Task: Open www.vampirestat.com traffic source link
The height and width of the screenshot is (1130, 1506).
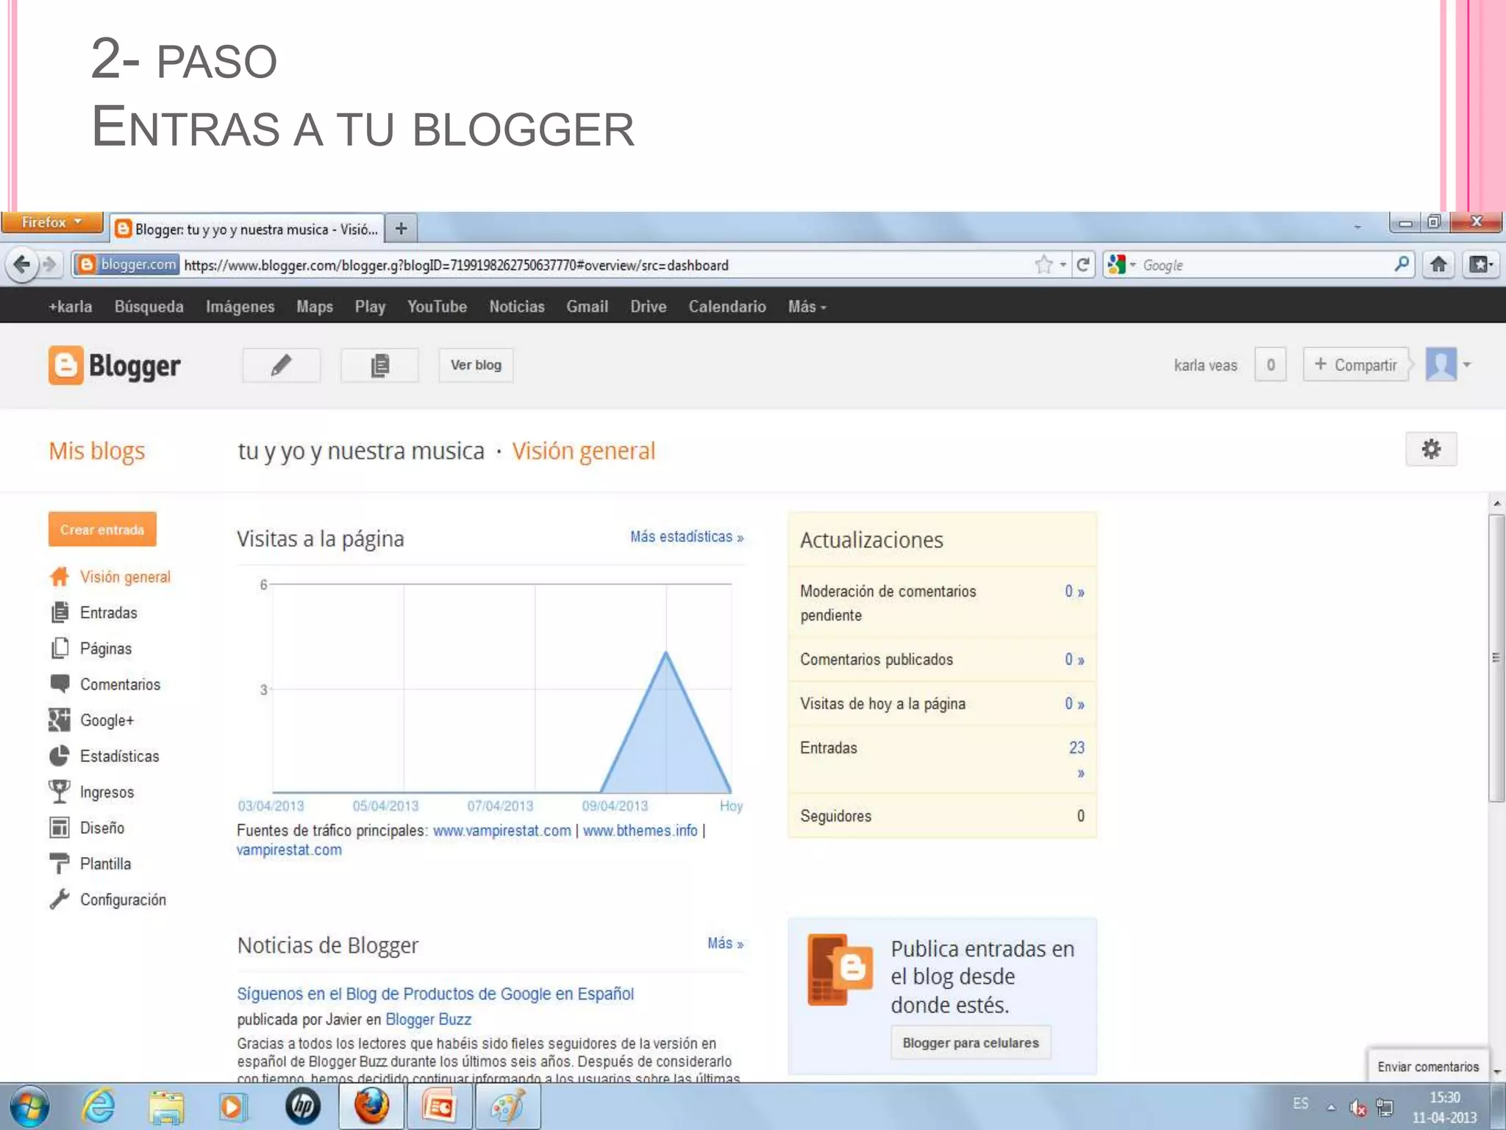Action: click(x=502, y=831)
